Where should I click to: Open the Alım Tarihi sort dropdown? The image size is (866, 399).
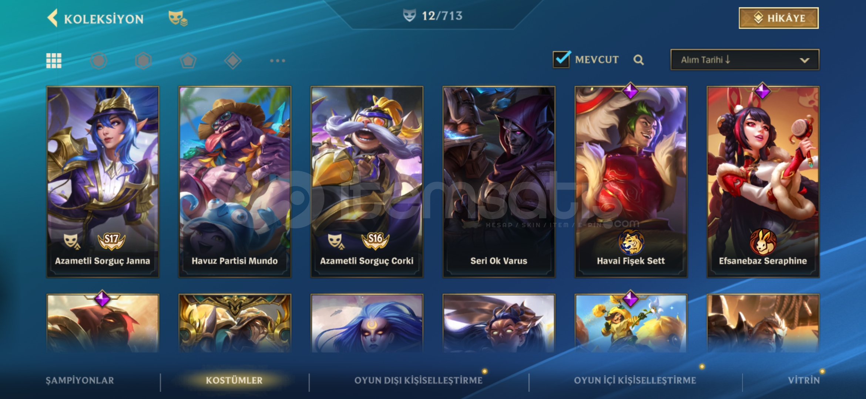(x=745, y=59)
